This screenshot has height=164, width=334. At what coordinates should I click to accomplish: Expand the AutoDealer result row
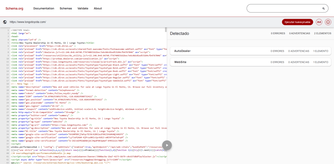250,51
